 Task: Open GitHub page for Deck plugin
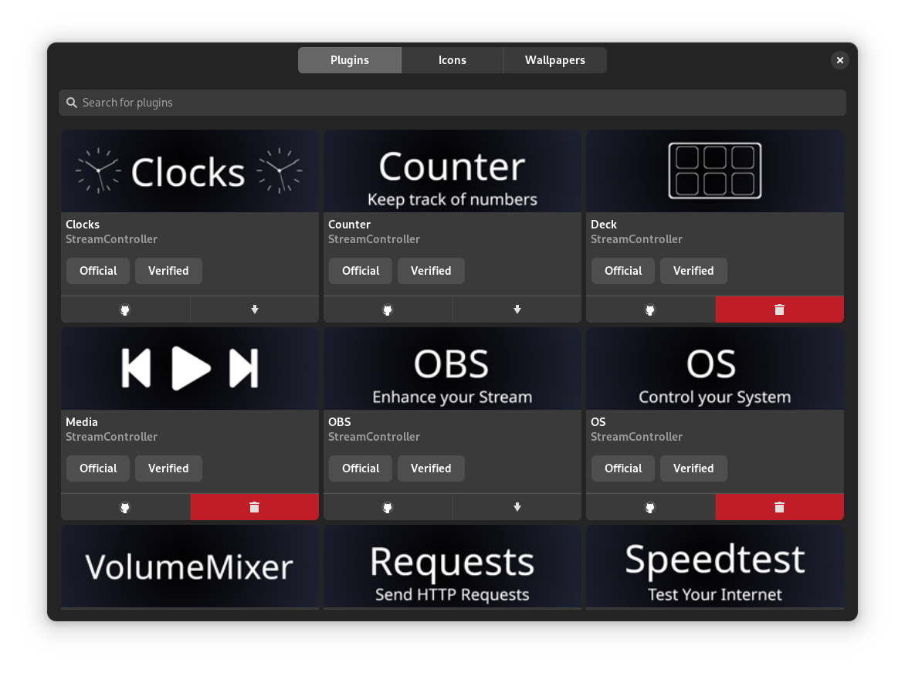650,309
